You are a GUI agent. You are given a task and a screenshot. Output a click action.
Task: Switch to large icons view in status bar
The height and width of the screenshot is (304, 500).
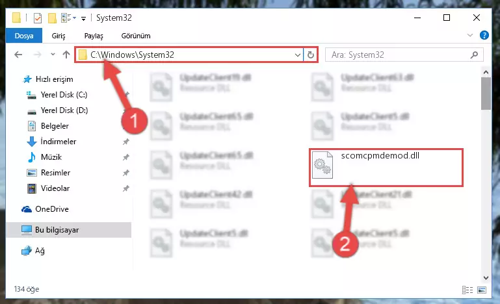point(482,290)
